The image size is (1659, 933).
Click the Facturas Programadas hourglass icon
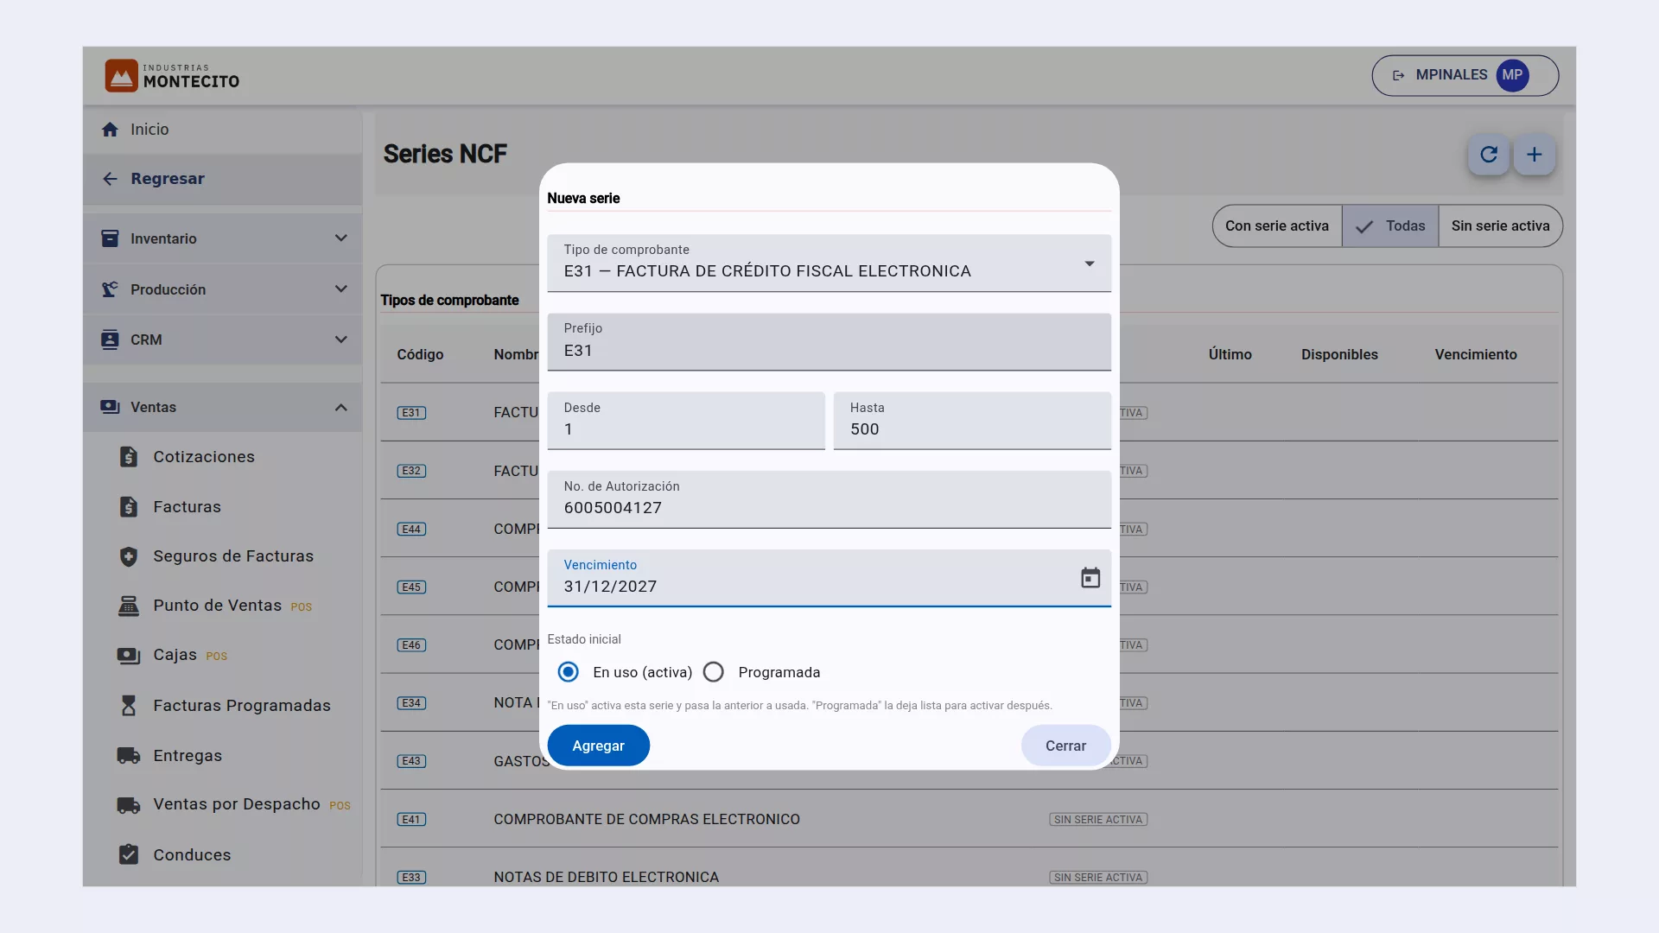129,706
